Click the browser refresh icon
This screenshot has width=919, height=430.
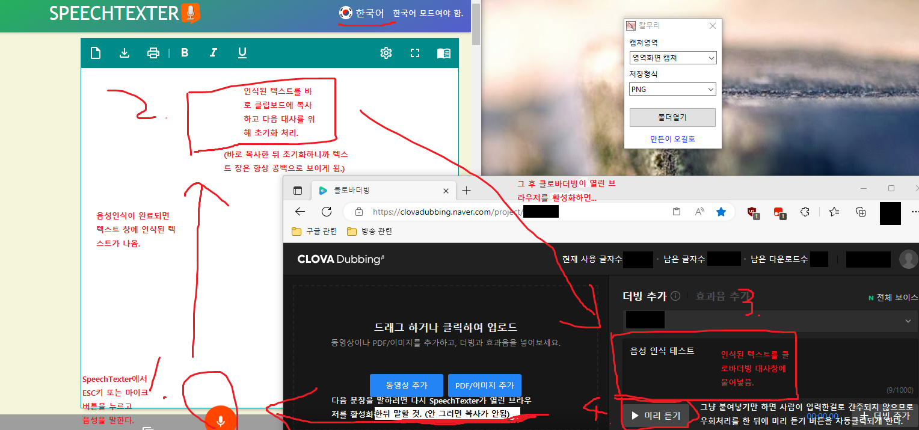(327, 212)
